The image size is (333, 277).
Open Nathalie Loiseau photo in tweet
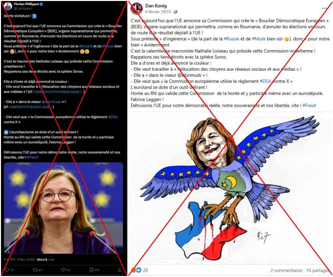tap(64, 208)
